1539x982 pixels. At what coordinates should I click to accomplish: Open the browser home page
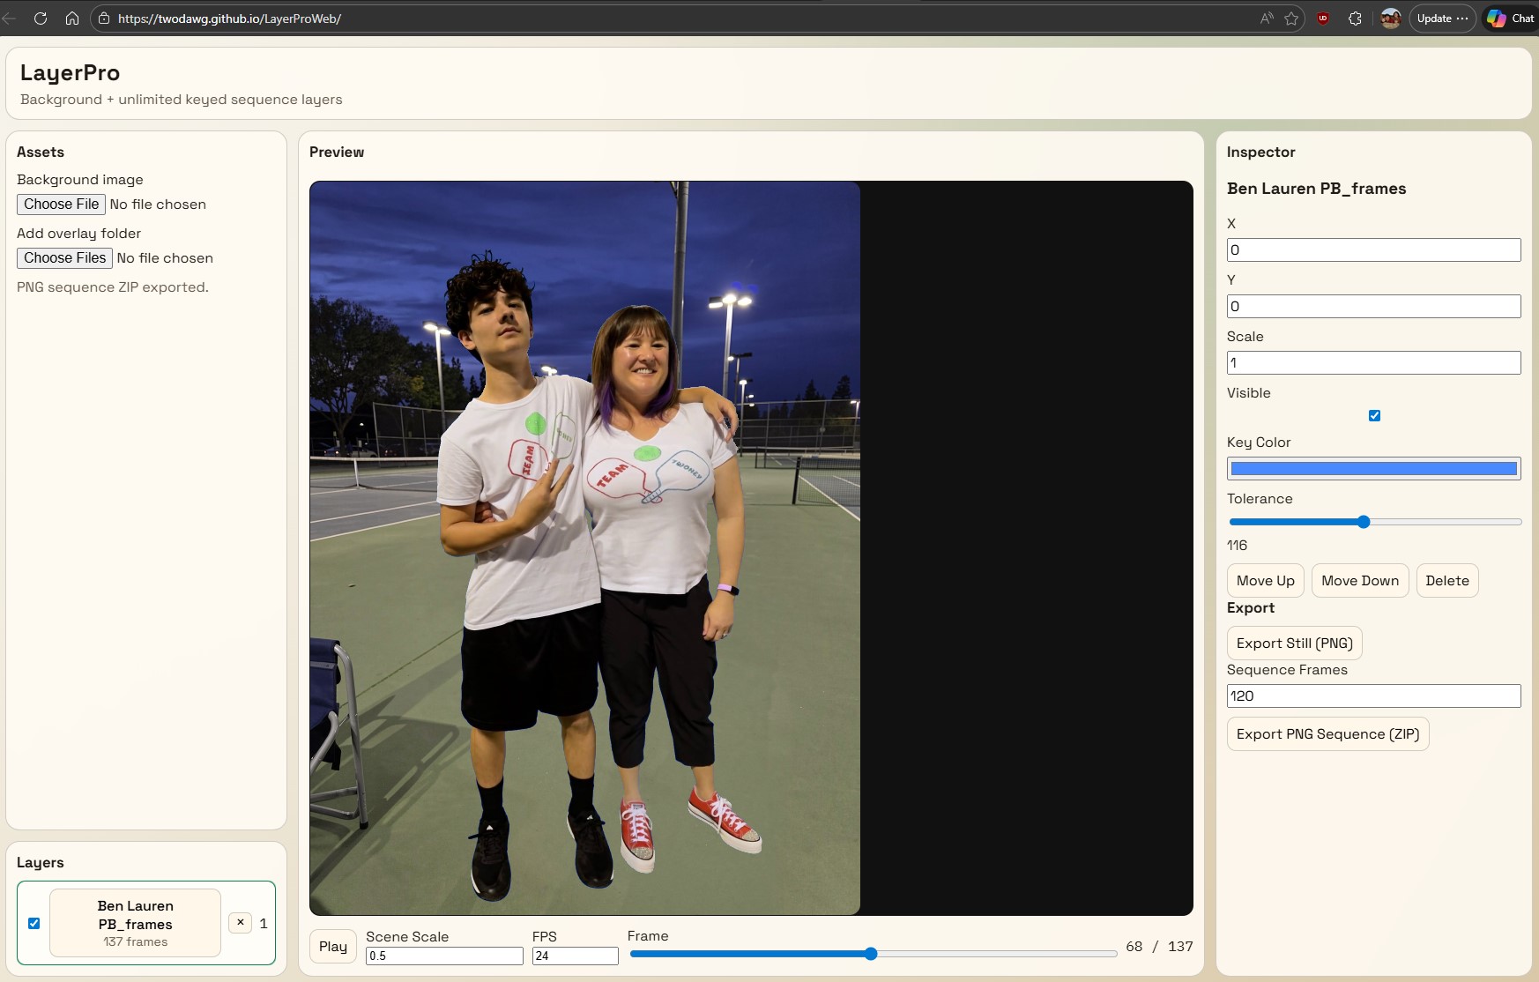tap(71, 18)
